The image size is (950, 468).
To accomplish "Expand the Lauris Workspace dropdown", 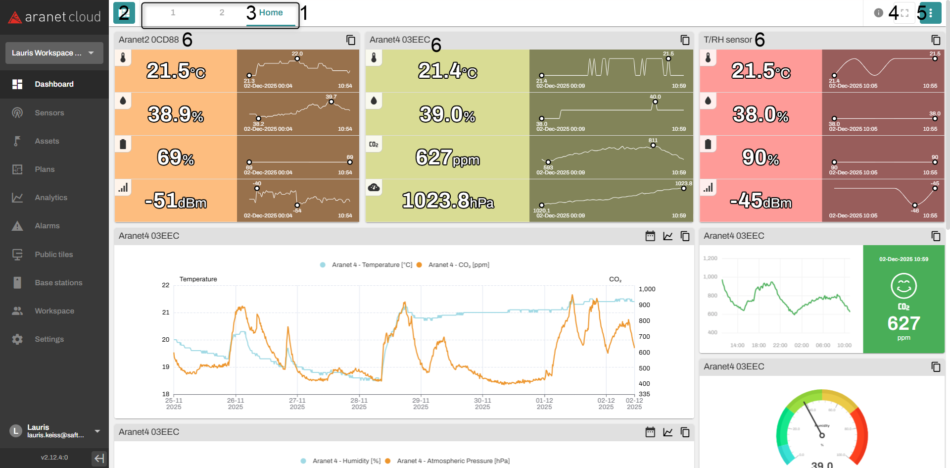I will coord(54,53).
